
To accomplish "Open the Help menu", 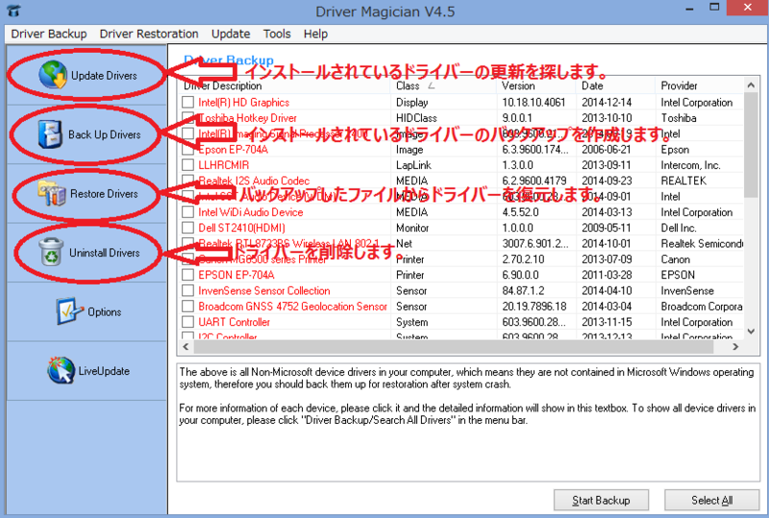I will pyautogui.click(x=315, y=34).
